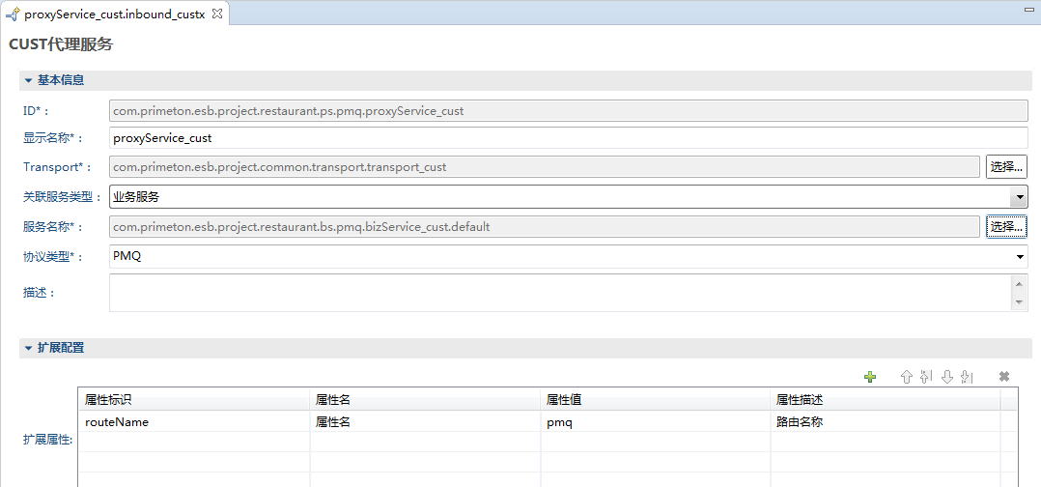1041x487 pixels.
Task: Move the selected attribute down one row
Action: pyautogui.click(x=947, y=377)
